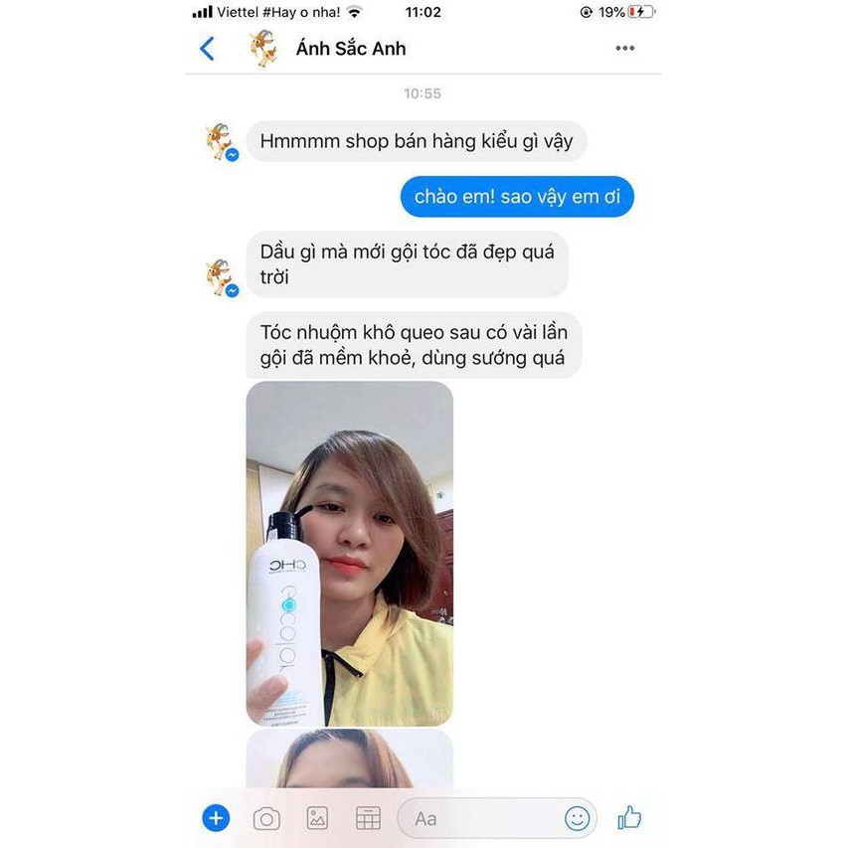This screenshot has height=848, width=848.
Task: Tap the 10:55 timestamp label
Action: point(423,93)
